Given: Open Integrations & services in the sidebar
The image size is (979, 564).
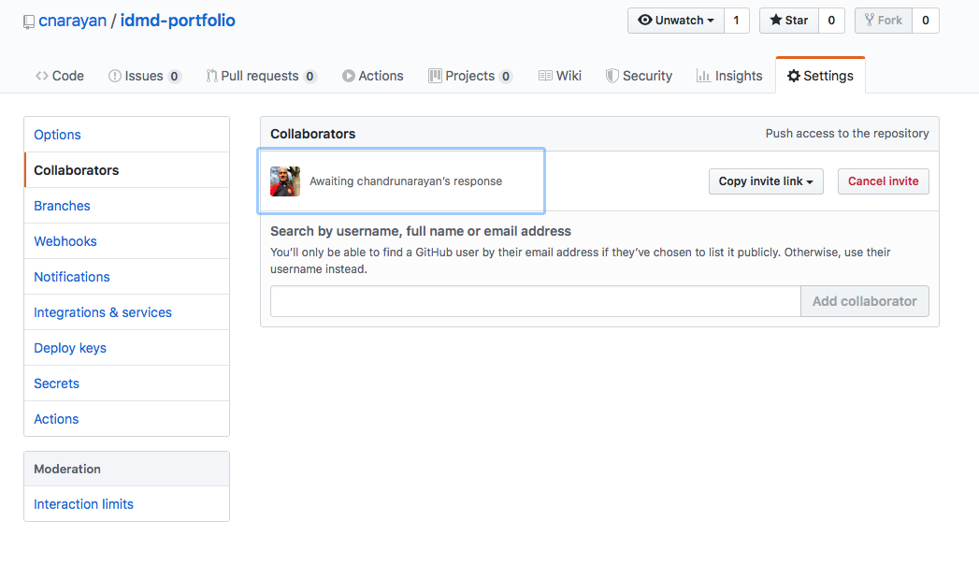Looking at the screenshot, I should 127,312.
